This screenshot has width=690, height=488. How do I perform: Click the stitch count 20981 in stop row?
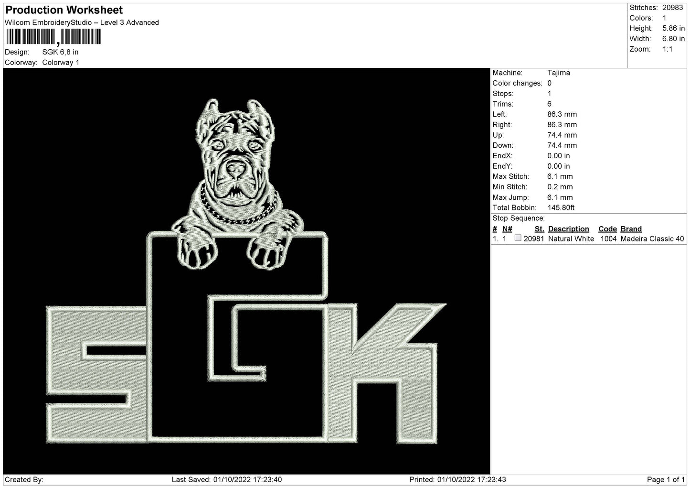coord(534,239)
